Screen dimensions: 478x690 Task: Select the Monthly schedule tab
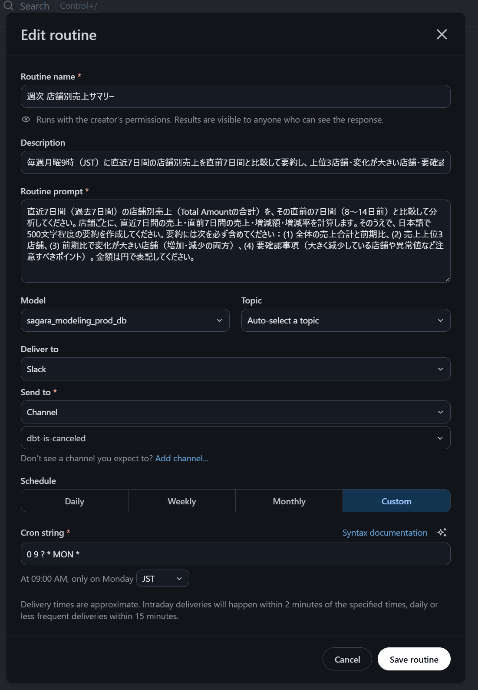[x=289, y=501]
